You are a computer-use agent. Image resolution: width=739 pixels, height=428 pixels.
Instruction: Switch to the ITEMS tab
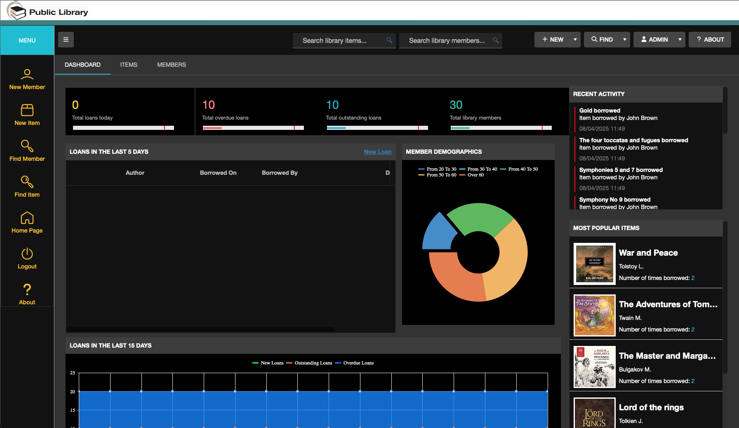tap(129, 65)
